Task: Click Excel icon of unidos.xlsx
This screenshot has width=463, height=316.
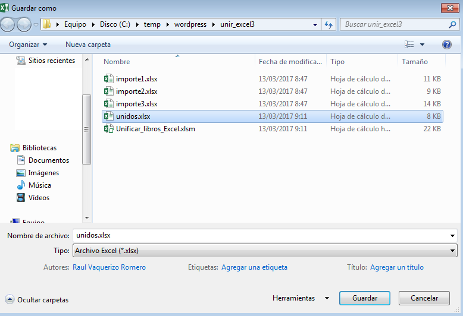Action: [109, 116]
